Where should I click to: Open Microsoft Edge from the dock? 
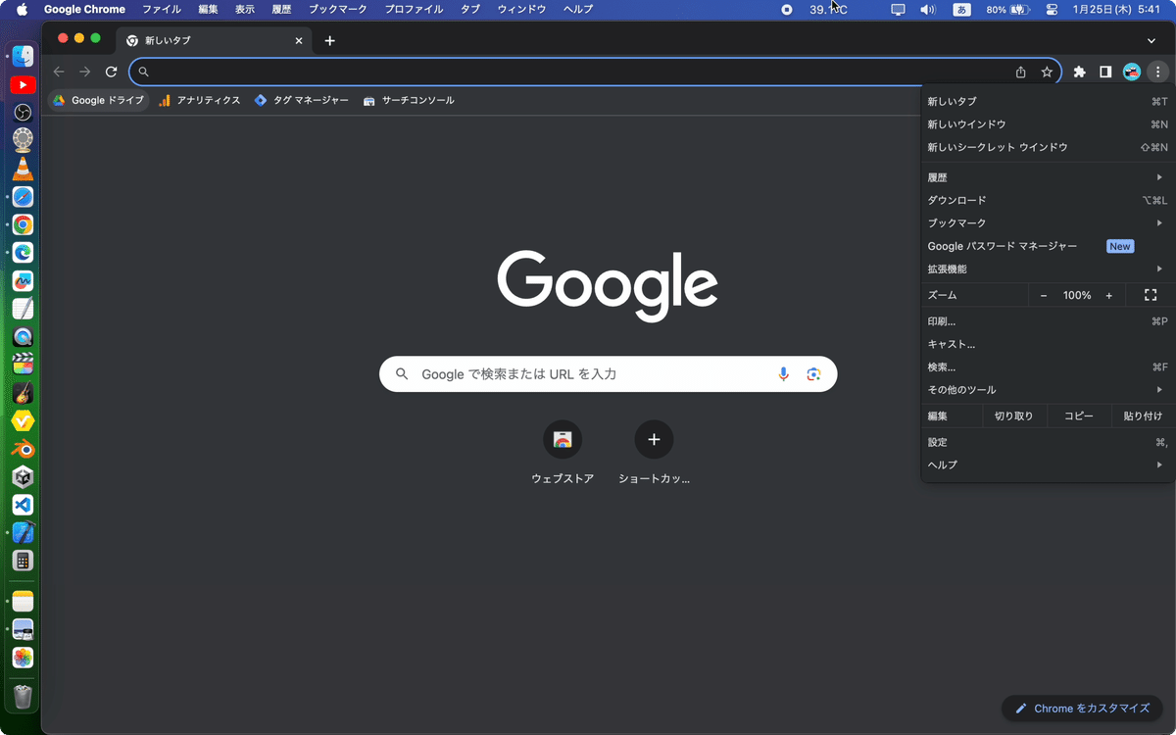click(23, 253)
